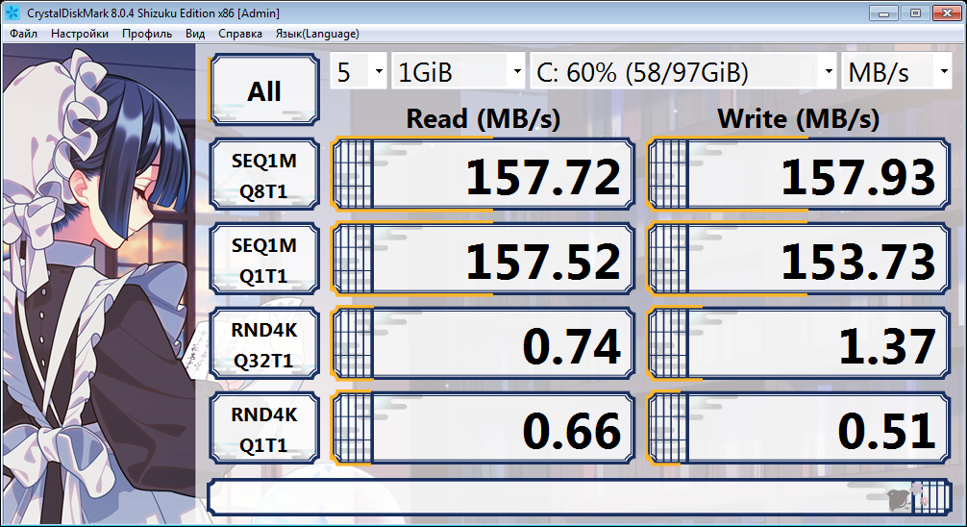This screenshot has width=967, height=527.
Task: Open the Настройки menu
Action: pos(80,34)
